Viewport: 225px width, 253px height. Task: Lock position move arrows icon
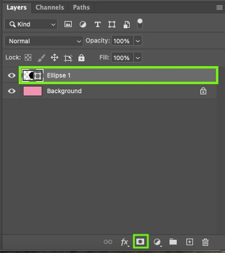pos(54,58)
